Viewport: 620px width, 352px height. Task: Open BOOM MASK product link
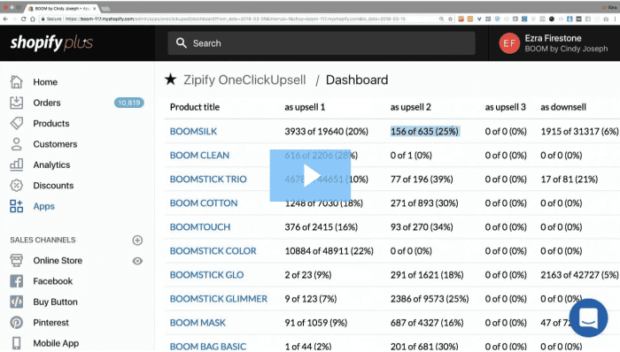tap(198, 323)
